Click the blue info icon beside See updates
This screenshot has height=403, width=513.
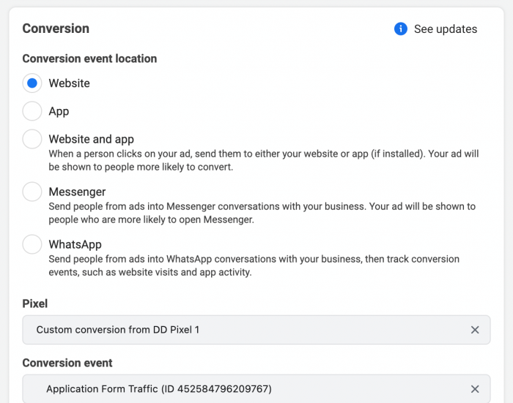click(x=400, y=29)
